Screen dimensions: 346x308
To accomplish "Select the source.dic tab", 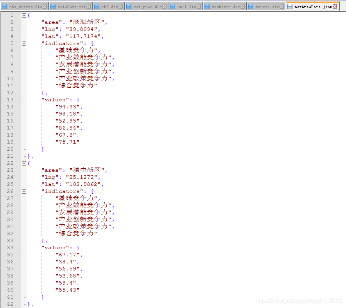I will point(266,7).
